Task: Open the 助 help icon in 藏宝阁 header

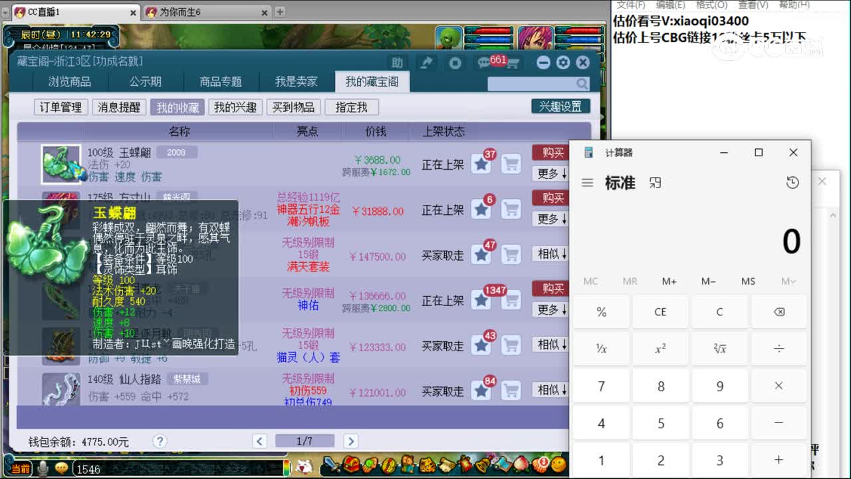Action: [x=397, y=63]
